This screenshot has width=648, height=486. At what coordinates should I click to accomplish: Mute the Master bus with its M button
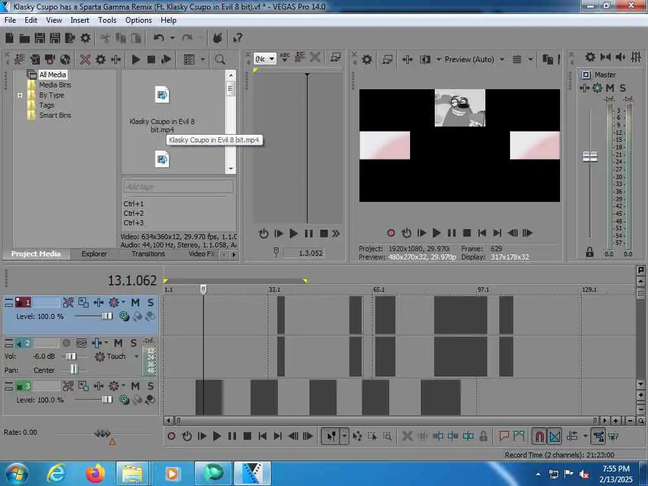[x=609, y=87]
